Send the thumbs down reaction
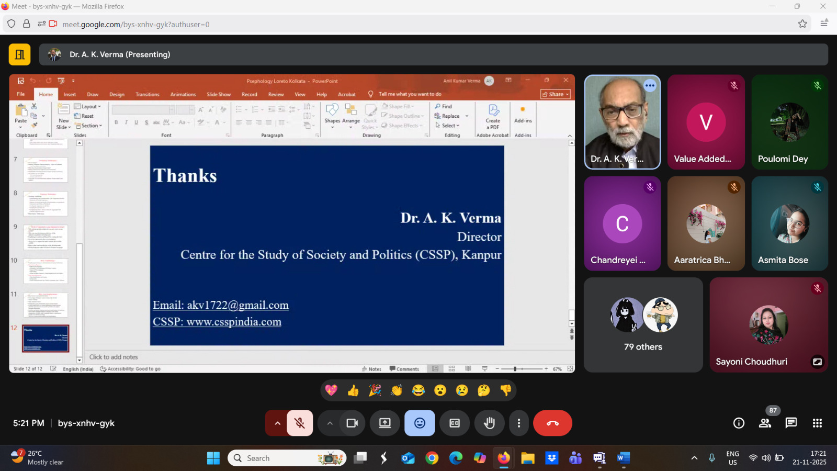This screenshot has width=837, height=471. point(505,390)
